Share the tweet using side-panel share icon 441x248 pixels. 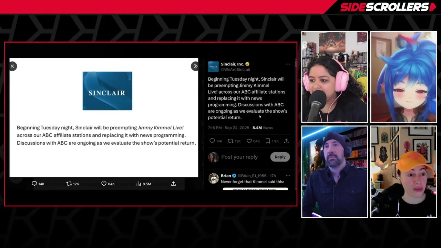[286, 141]
